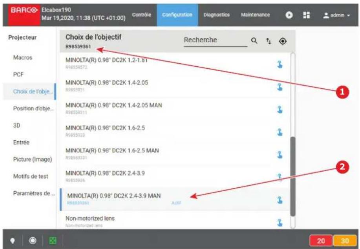Screen dimensions: 360x249
Task: Click the lamp bulb icon in footer
Action: pos(13,241)
